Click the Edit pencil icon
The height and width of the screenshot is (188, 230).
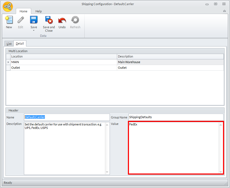tap(20, 20)
